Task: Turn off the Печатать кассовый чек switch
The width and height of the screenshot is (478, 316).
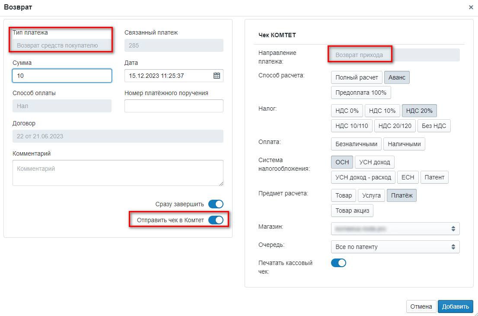Action: click(x=339, y=263)
